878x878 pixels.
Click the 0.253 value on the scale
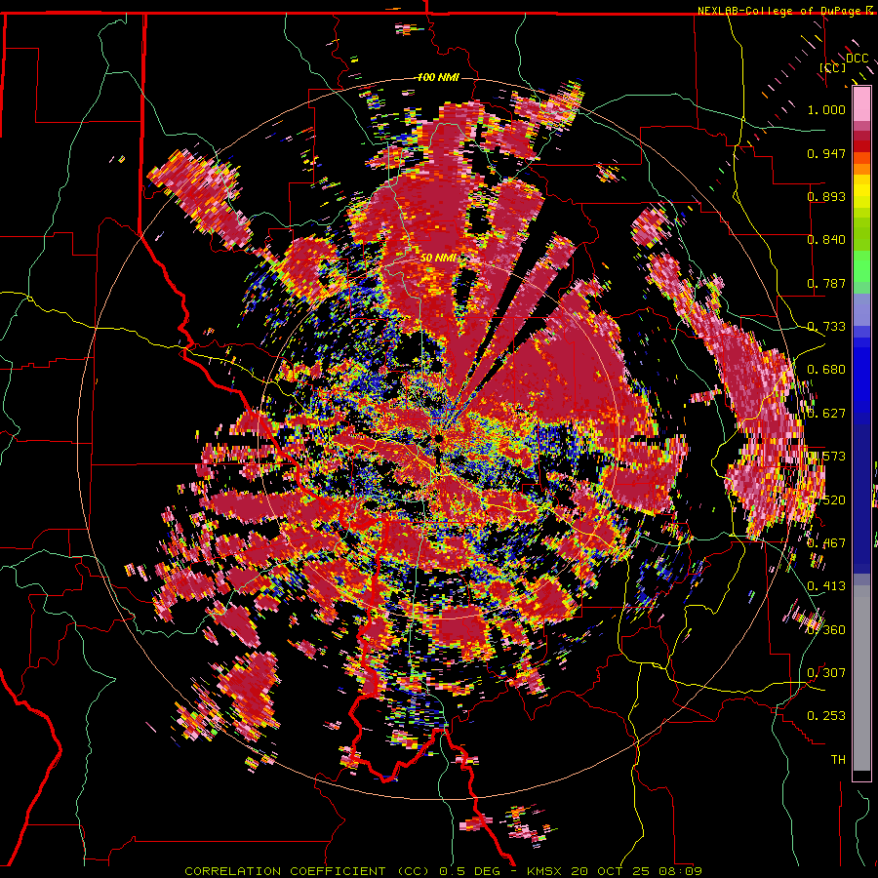pos(826,716)
